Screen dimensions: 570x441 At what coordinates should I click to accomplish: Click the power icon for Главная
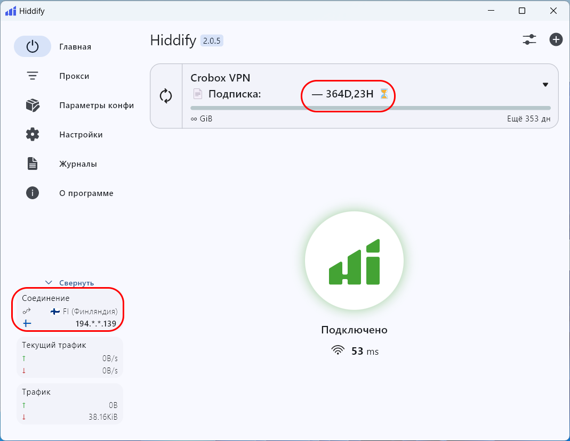(x=33, y=46)
